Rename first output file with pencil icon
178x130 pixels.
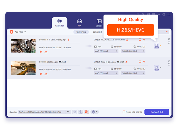pos(127,40)
